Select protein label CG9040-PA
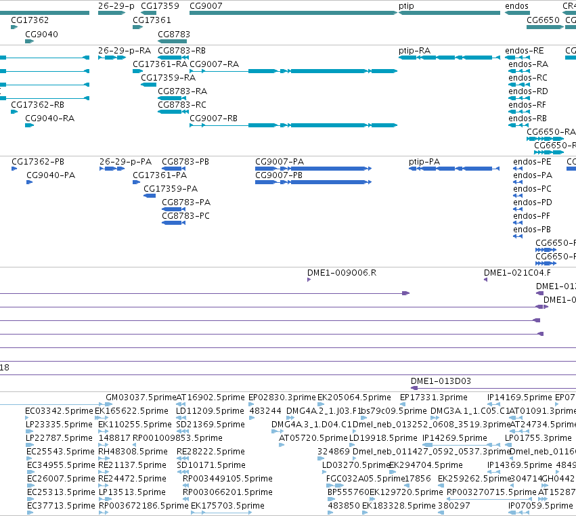The image size is (576, 516). point(51,175)
